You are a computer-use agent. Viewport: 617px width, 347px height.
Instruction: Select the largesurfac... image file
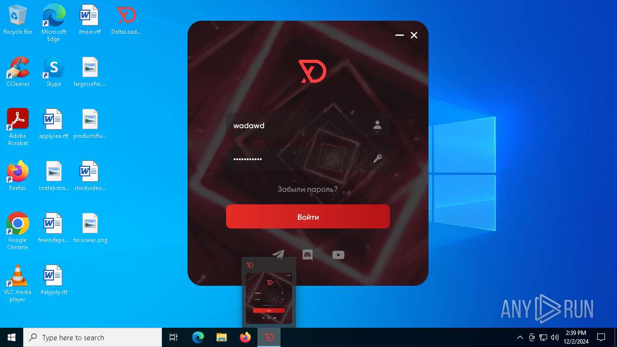90,72
